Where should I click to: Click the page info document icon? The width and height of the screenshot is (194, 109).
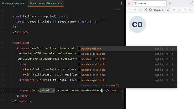click(150, 10)
